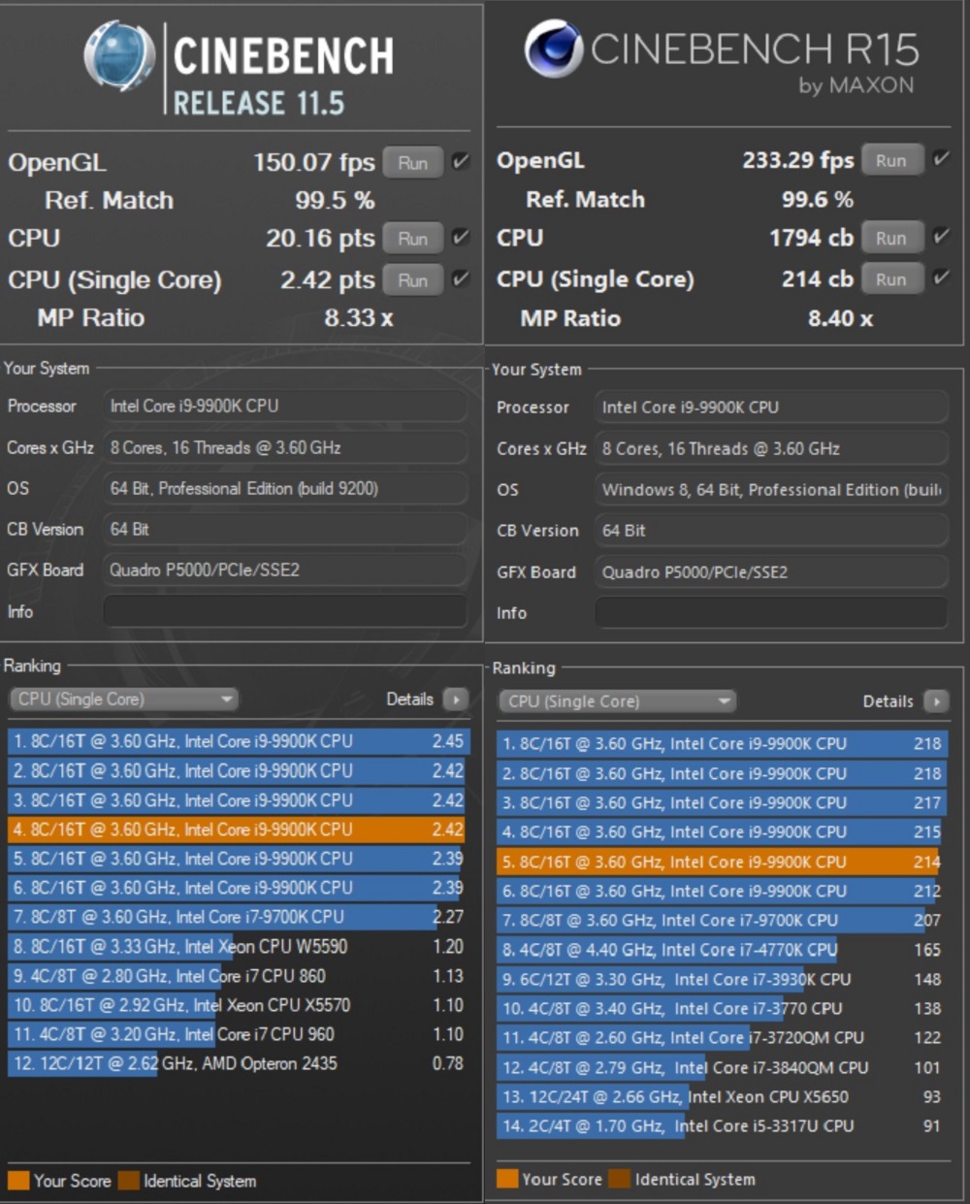This screenshot has width=970, height=1204.
Task: Toggle CPU Single Core checkbox in Cinebench 11.5
Action: (x=461, y=279)
